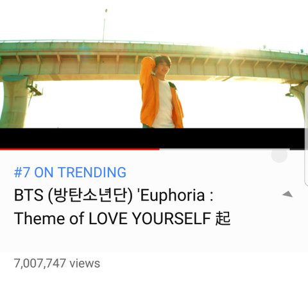Click the 起 character at the end of the title
Image resolution: width=308 pixels, height=282 pixels.
tap(223, 218)
